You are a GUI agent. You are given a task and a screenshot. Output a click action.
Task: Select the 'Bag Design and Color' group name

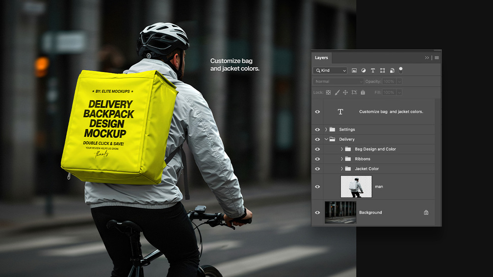[375, 149]
